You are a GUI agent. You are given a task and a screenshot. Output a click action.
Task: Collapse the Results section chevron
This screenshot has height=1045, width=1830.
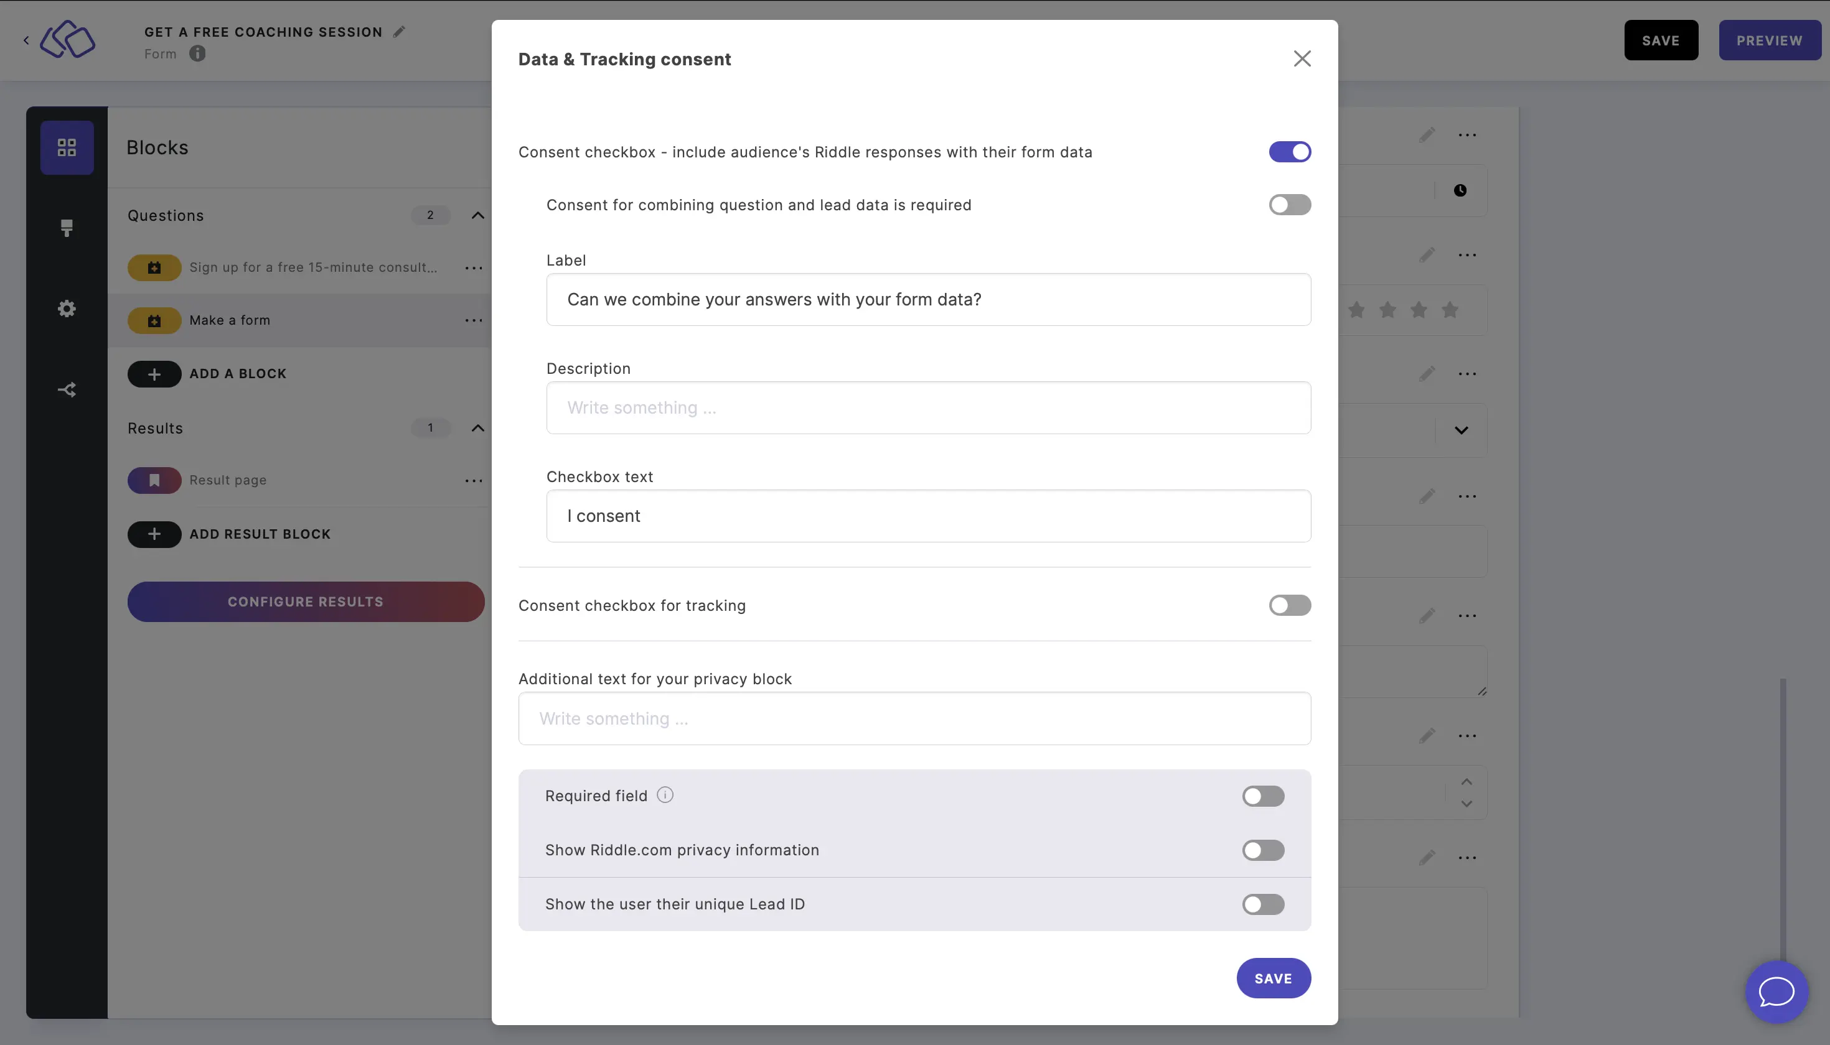(477, 427)
